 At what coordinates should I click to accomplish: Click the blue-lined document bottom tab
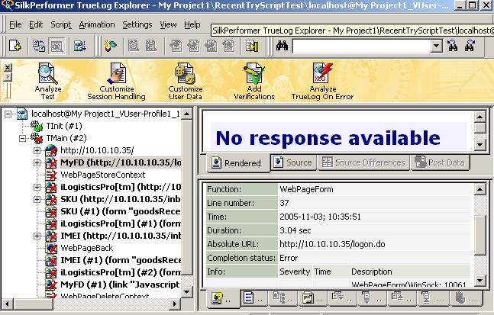[x=253, y=298]
